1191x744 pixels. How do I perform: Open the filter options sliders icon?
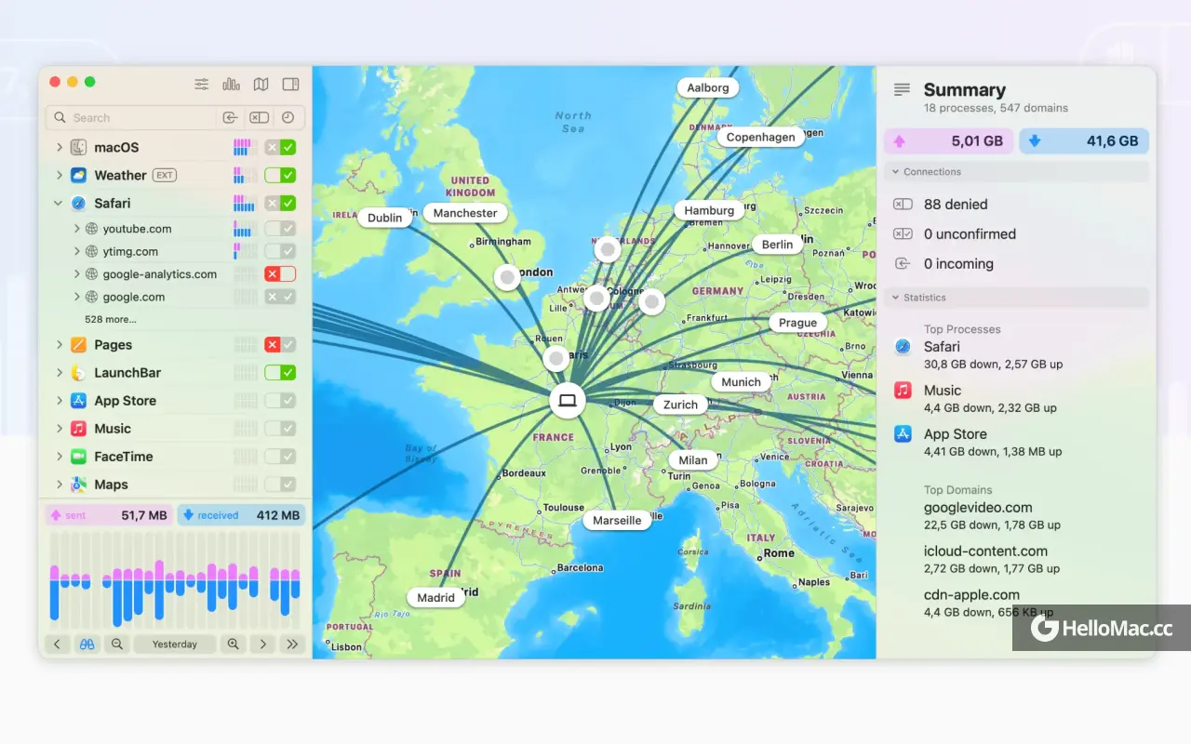coord(201,84)
